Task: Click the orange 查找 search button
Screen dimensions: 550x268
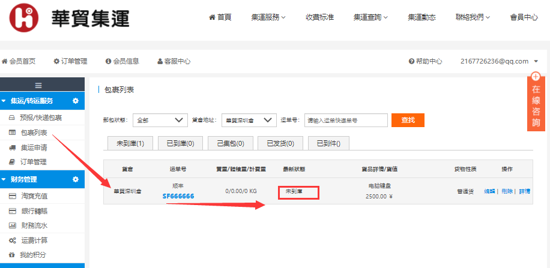Action: point(408,120)
